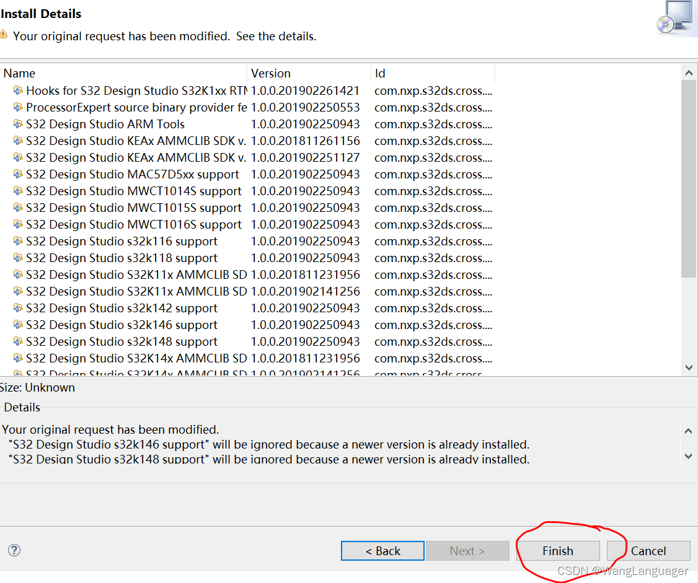The width and height of the screenshot is (698, 583).
Task: Select 'S32 Design Studio s32k118 support' row
Action: [121, 258]
